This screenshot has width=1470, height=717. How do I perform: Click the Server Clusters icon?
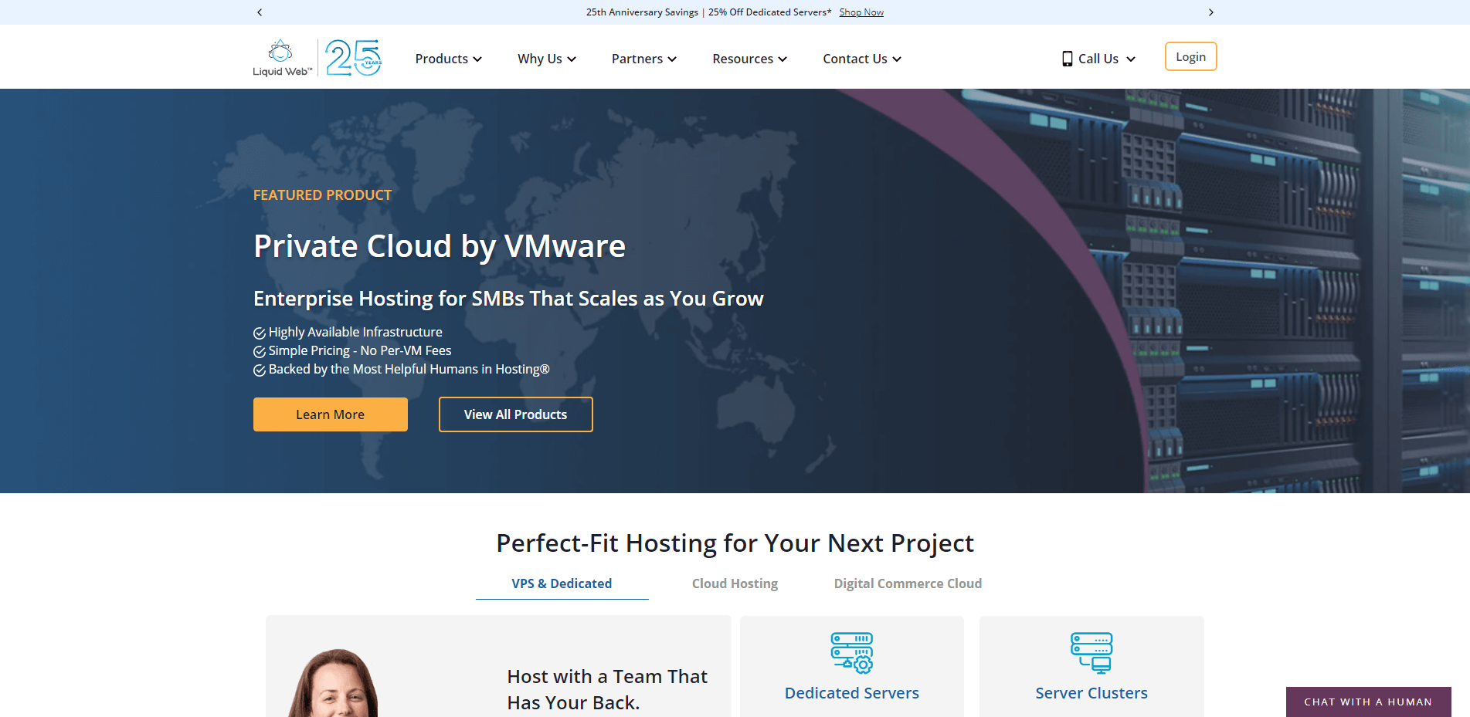(1091, 653)
